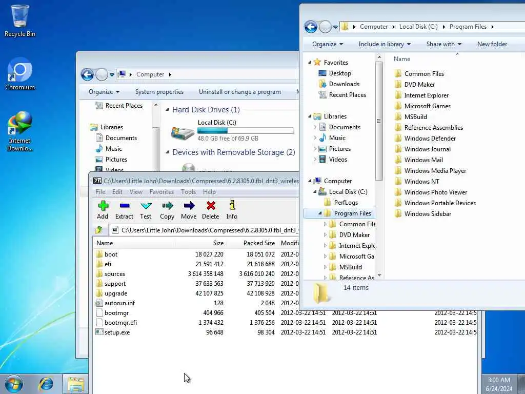
Task: Expand DVD Maker node in the folder tree
Action: point(325,235)
